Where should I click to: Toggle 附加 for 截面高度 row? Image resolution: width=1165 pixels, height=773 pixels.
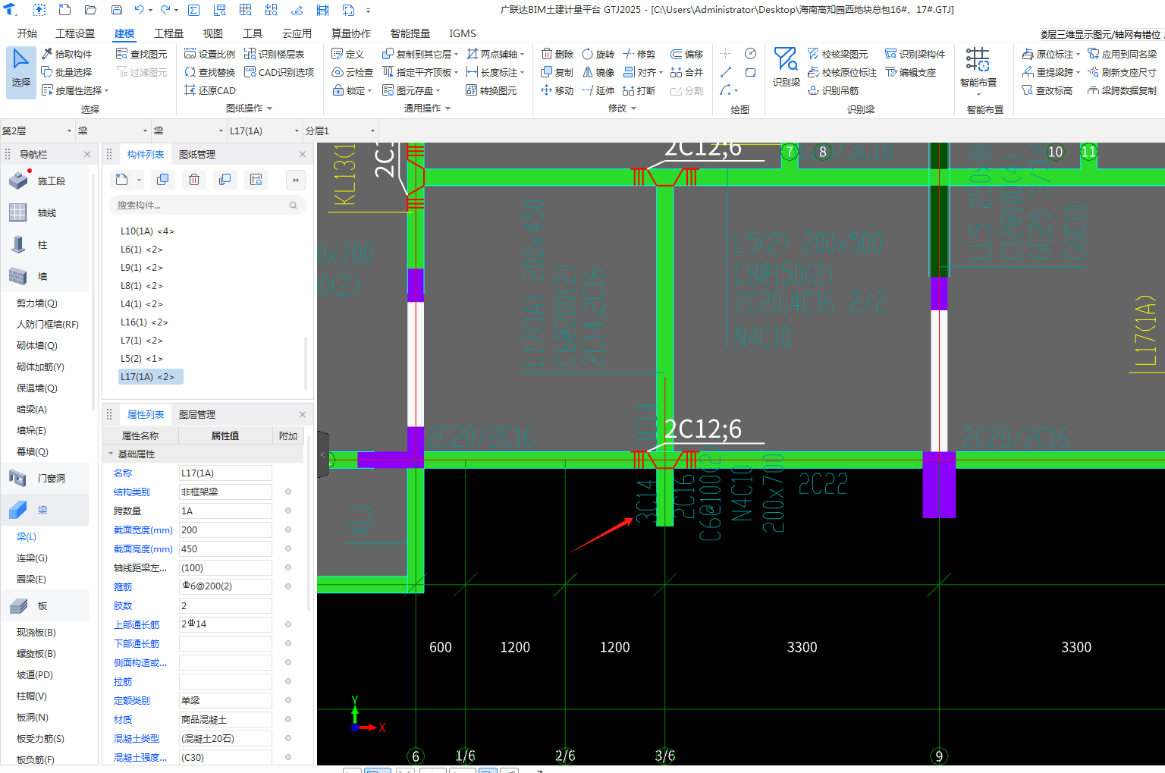[x=288, y=548]
